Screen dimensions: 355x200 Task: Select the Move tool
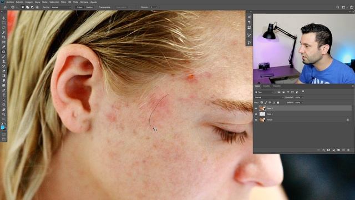(4, 18)
